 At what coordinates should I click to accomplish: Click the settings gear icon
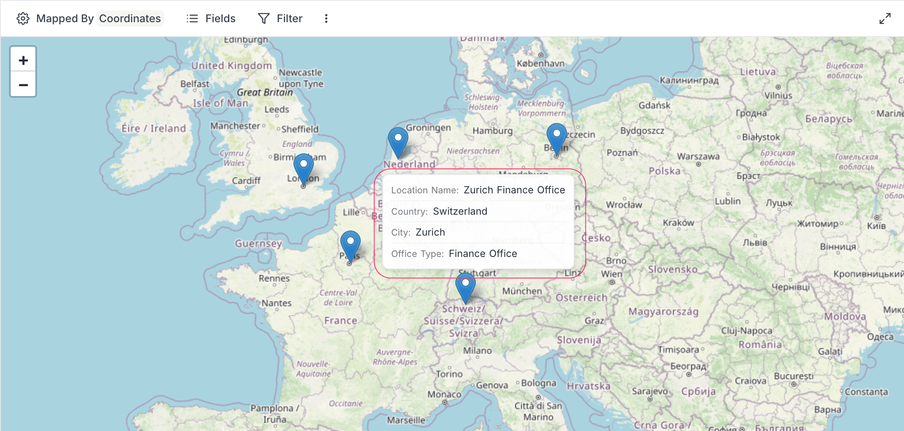click(23, 18)
